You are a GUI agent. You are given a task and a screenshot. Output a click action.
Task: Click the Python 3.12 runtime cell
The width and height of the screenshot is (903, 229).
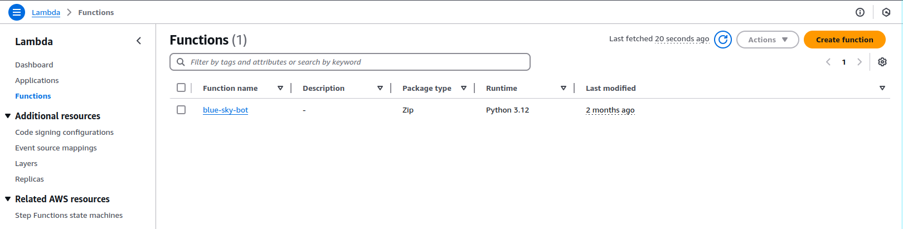[507, 110]
